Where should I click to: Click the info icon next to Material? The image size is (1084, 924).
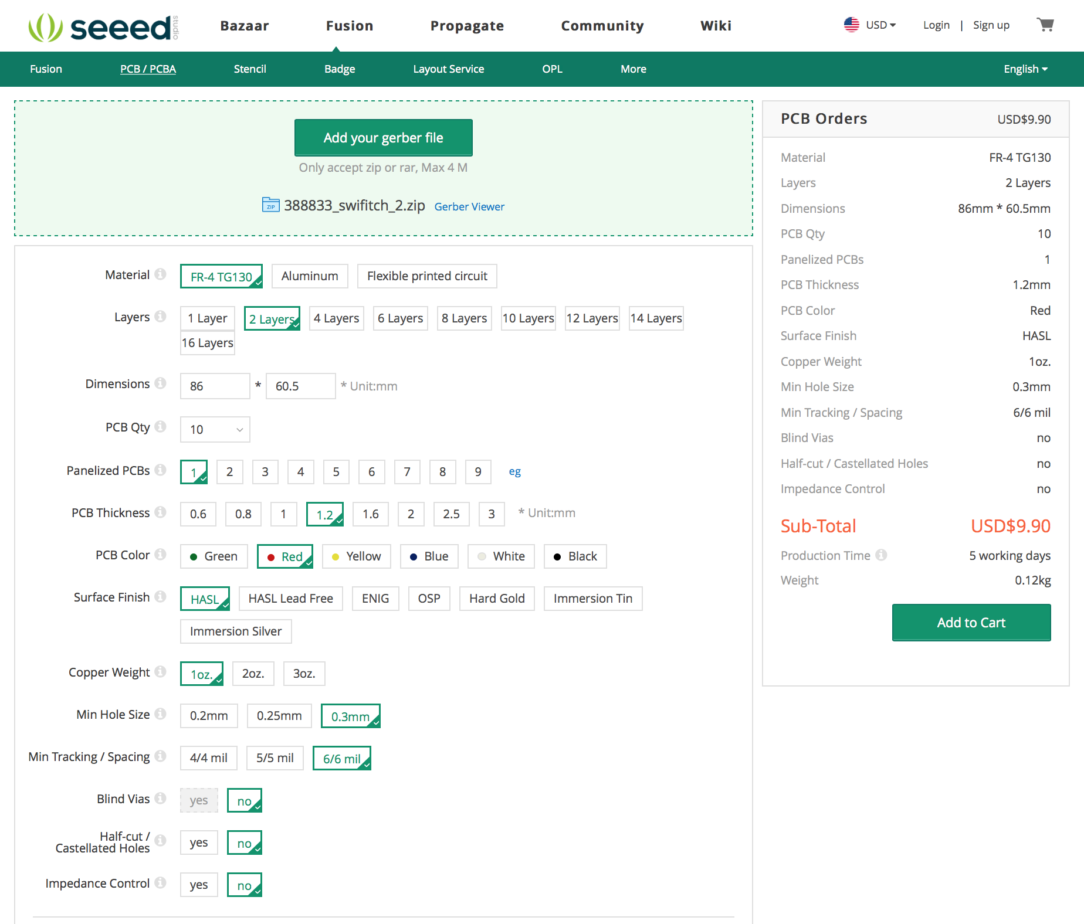click(x=160, y=274)
